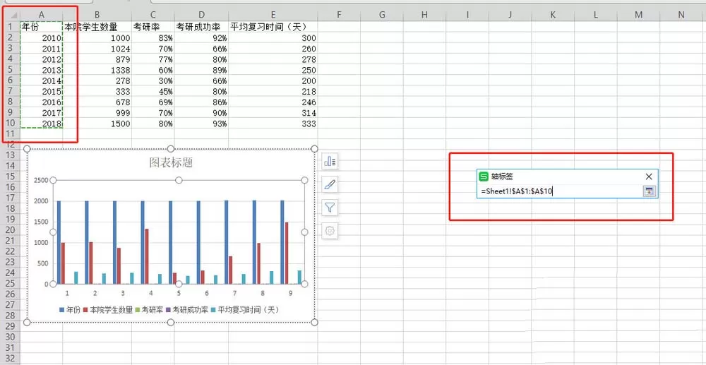
Task: Click the 年份 header cell
Action: tap(41, 27)
